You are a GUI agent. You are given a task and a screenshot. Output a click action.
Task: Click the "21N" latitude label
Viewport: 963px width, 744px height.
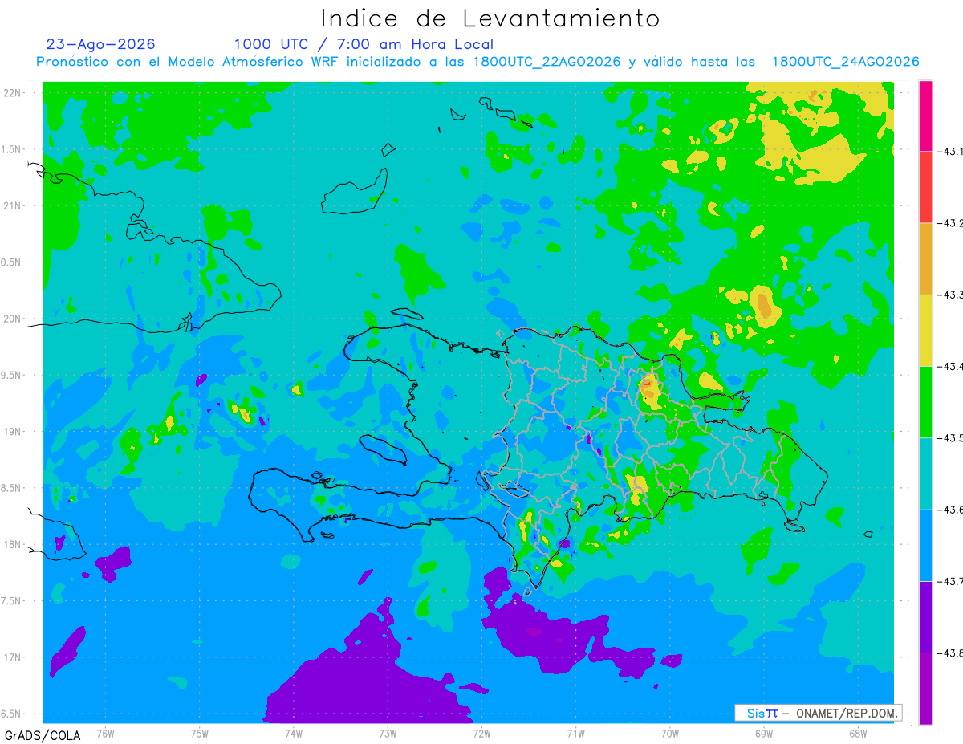14,206
